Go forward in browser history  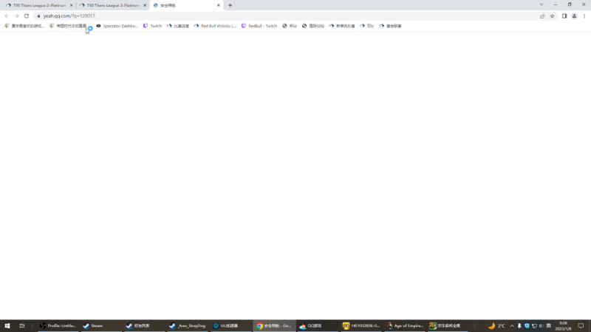pyautogui.click(x=16, y=15)
